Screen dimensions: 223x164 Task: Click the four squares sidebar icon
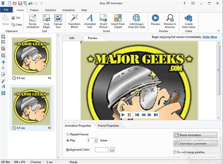click(3, 93)
